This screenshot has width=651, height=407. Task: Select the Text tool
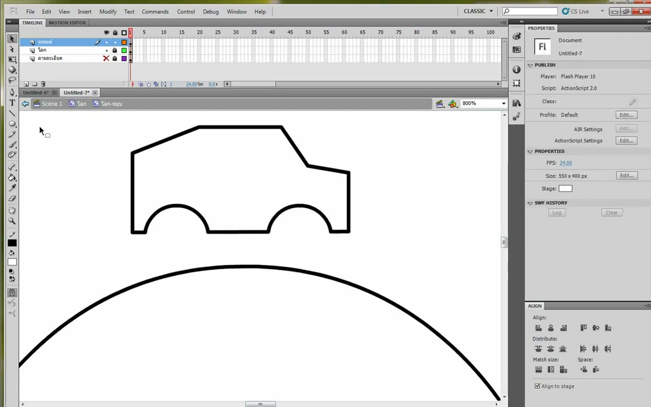click(x=12, y=102)
